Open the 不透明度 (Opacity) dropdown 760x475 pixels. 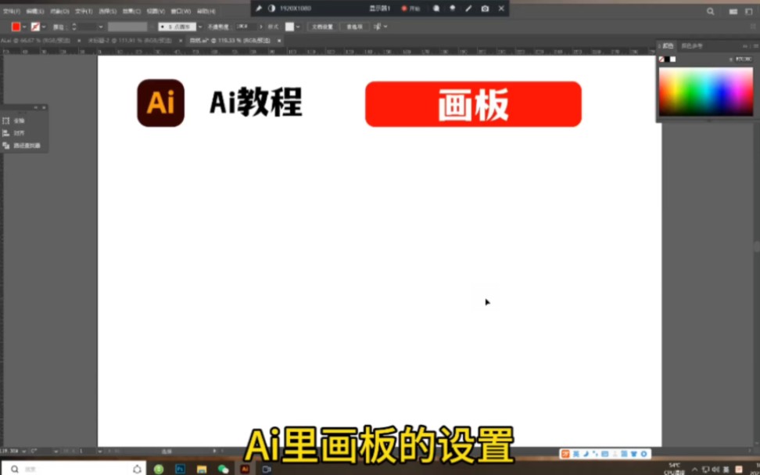point(263,26)
